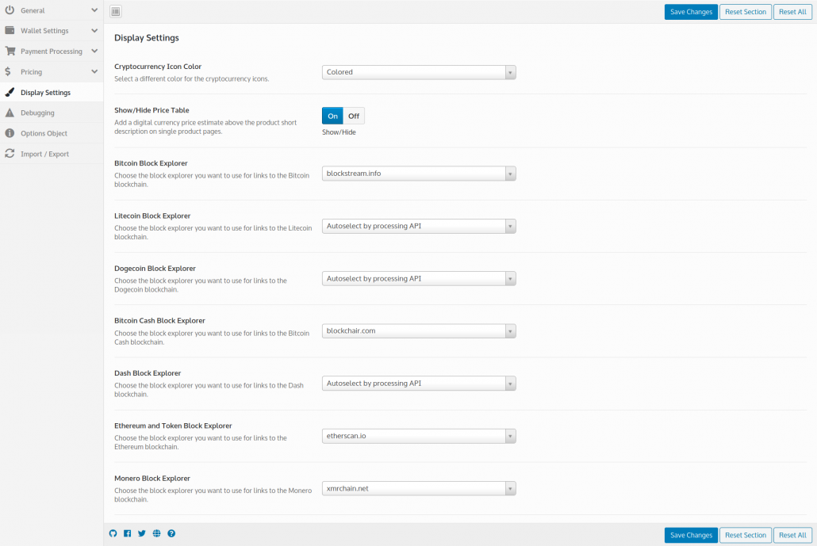Viewport: 817px width, 546px height.
Task: Switch Price Table toggle to Off
Action: 354,116
